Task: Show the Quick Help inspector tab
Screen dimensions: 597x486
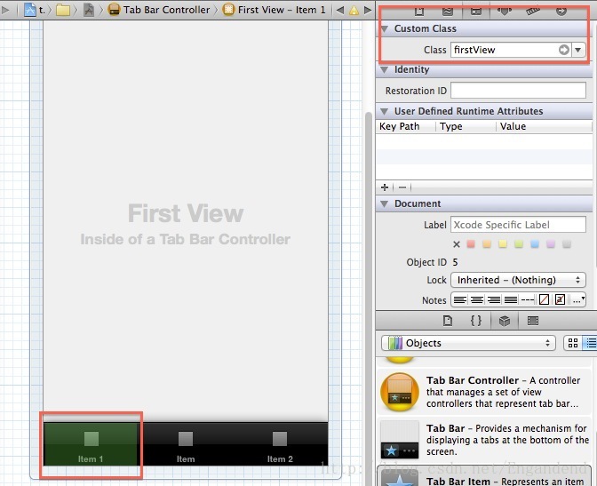Action: (x=448, y=11)
